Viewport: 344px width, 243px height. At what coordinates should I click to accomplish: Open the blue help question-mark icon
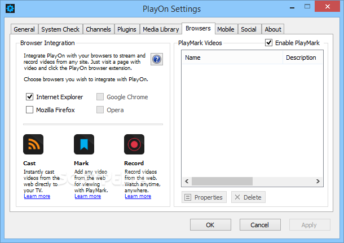click(x=157, y=59)
